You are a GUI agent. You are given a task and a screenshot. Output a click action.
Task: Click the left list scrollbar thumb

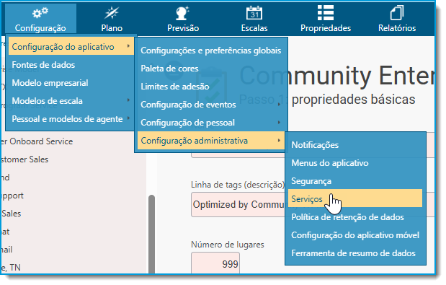pyautogui.click(x=151, y=234)
